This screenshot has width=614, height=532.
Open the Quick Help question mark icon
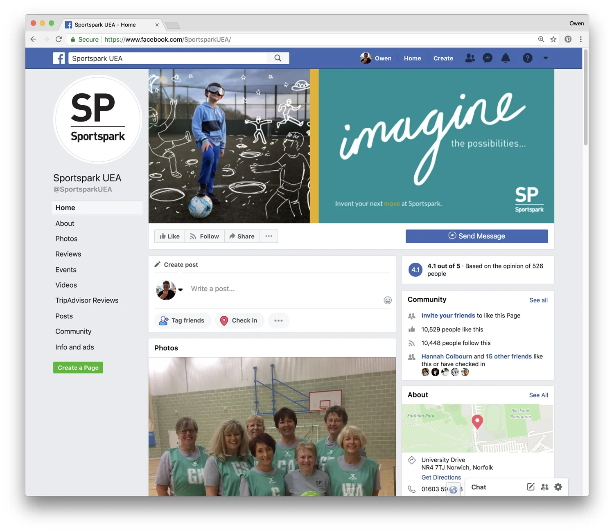point(528,58)
